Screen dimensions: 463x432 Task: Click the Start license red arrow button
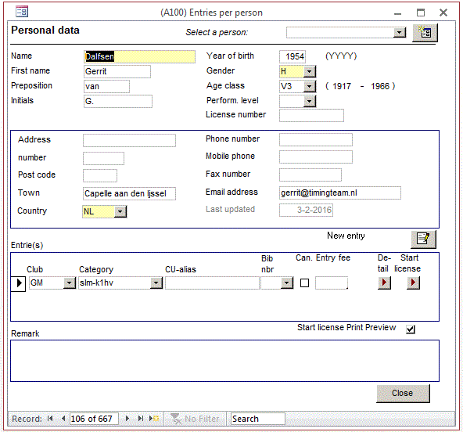pyautogui.click(x=413, y=283)
